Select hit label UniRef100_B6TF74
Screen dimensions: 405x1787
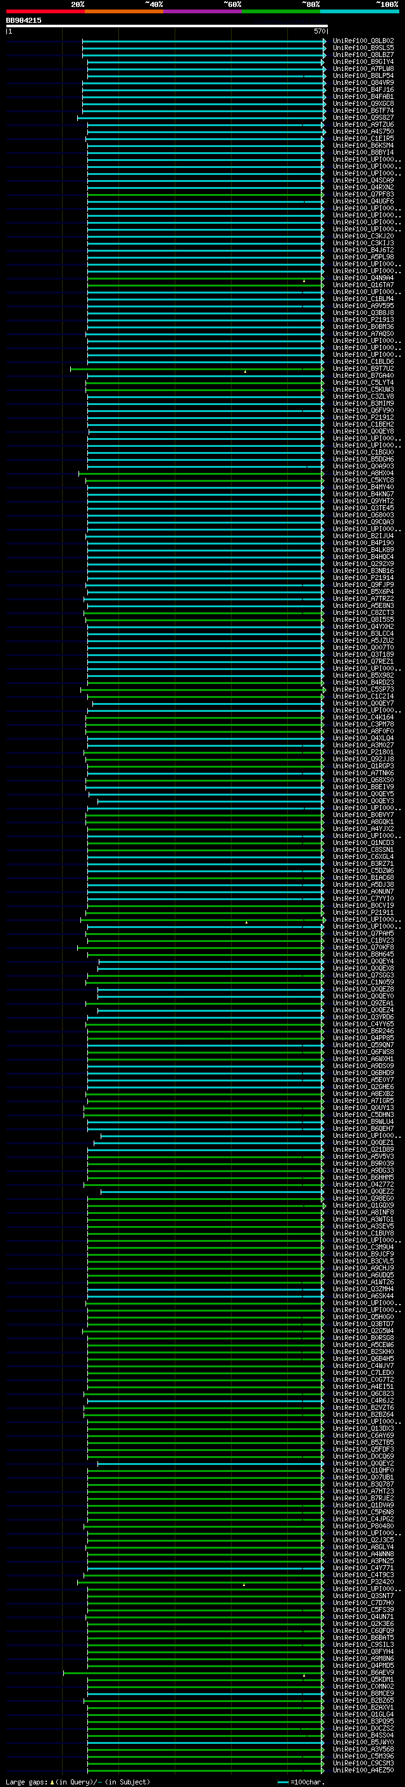pos(363,110)
